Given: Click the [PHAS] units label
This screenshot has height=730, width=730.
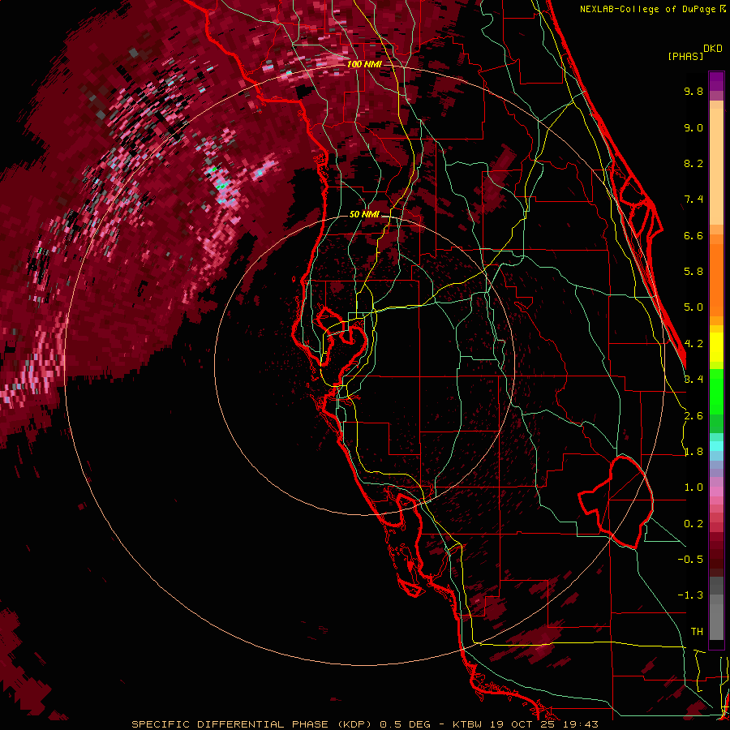Looking at the screenshot, I should point(685,57).
